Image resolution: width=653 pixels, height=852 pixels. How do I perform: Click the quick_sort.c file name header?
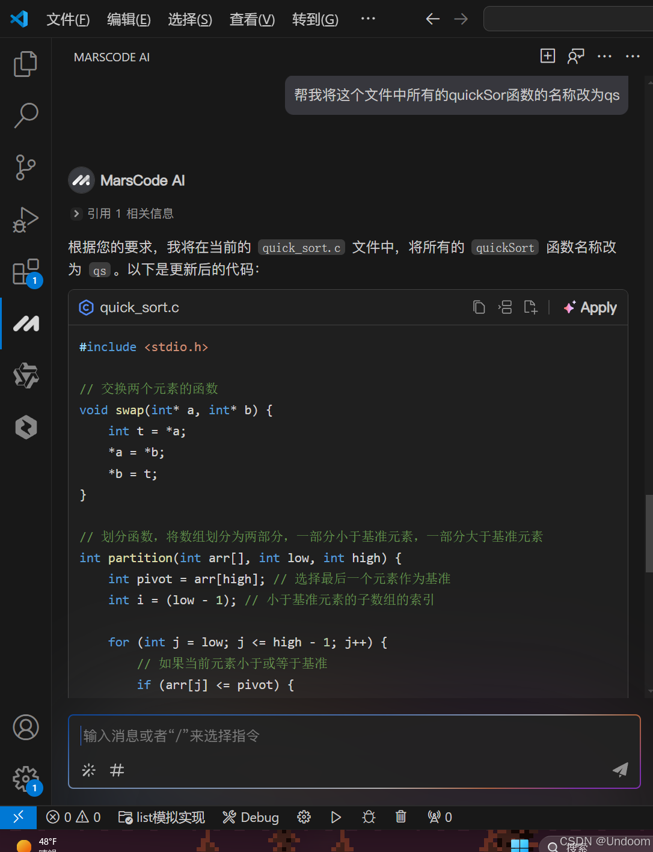click(x=139, y=308)
